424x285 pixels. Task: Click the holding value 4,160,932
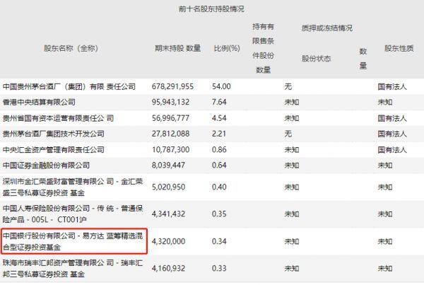click(x=168, y=269)
